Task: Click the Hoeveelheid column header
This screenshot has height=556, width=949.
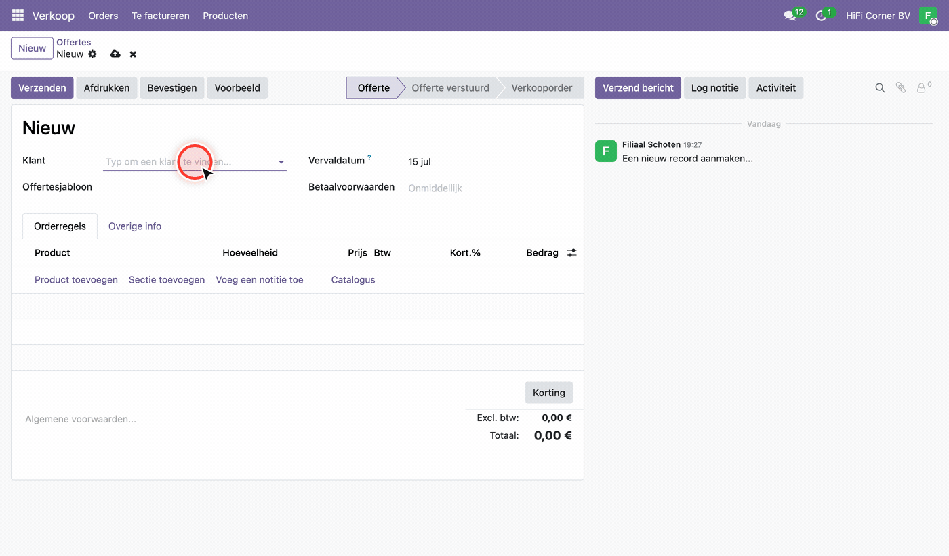Action: click(x=250, y=252)
